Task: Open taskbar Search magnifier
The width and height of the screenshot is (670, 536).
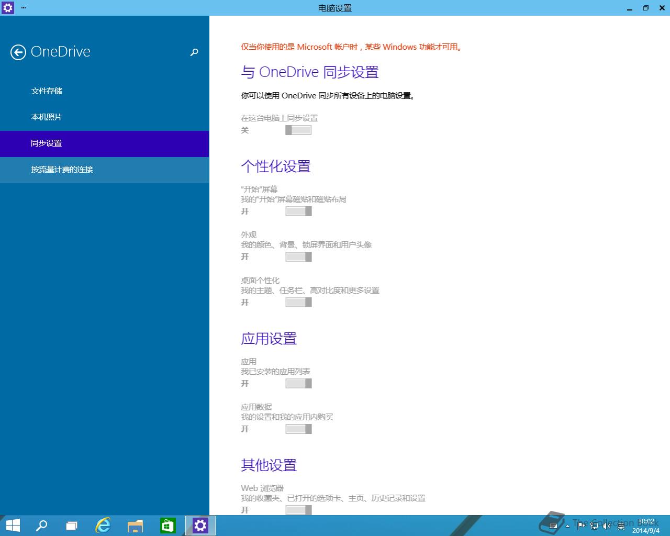Action: coord(41,526)
